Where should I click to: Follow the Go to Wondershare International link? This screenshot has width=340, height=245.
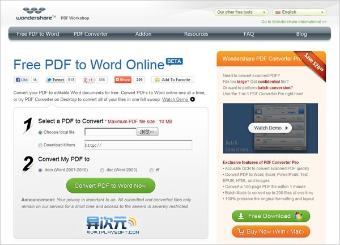pos(294,22)
